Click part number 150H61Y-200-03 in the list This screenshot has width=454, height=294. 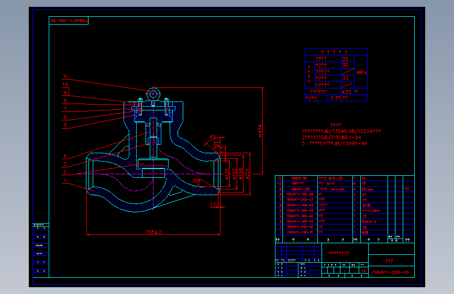click(300, 221)
